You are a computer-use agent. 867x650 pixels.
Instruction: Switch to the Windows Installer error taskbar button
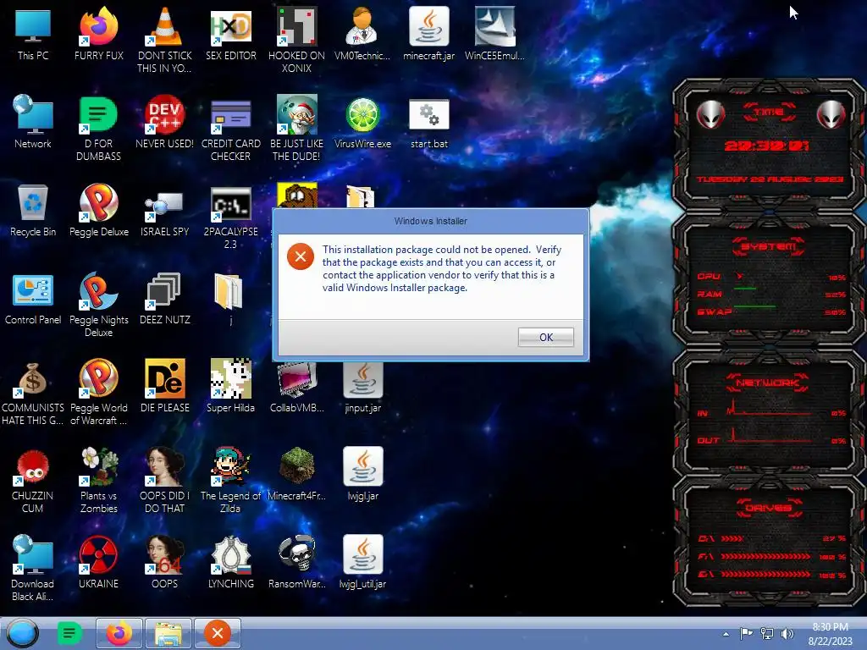click(218, 633)
